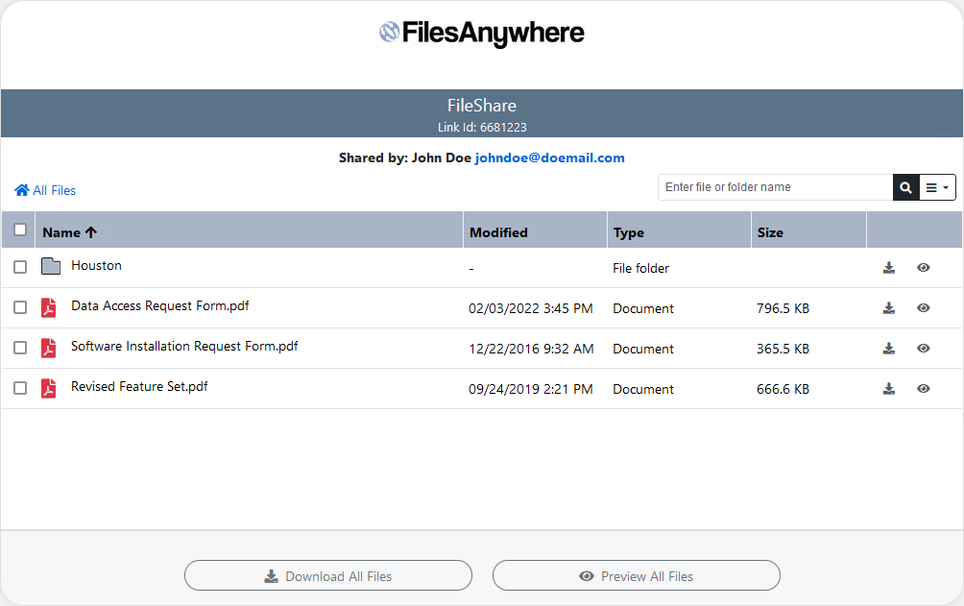This screenshot has height=606, width=964.
Task: Click the File folder type cell
Action: tap(640, 268)
